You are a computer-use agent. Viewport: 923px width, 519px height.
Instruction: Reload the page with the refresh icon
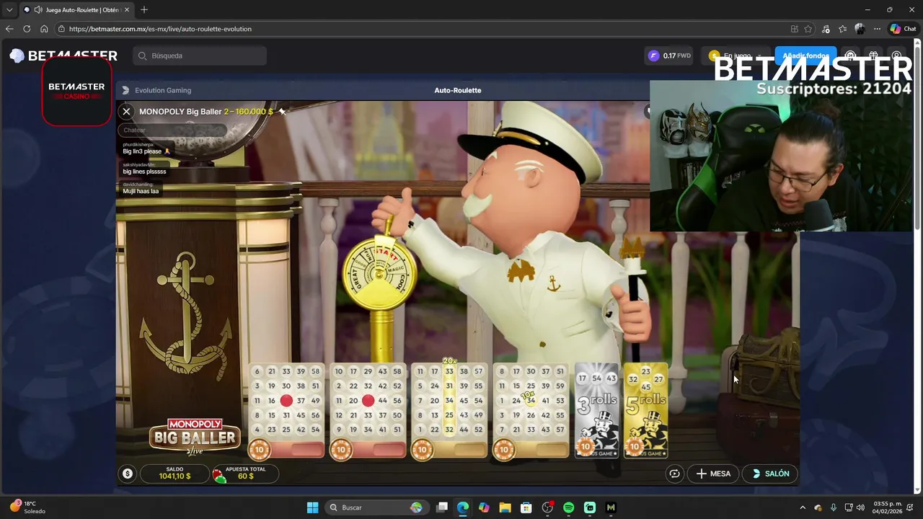[x=27, y=29]
